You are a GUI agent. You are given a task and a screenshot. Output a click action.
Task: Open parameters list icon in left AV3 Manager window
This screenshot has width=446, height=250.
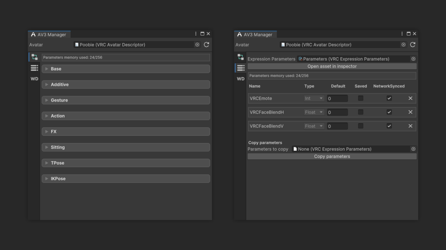(34, 68)
